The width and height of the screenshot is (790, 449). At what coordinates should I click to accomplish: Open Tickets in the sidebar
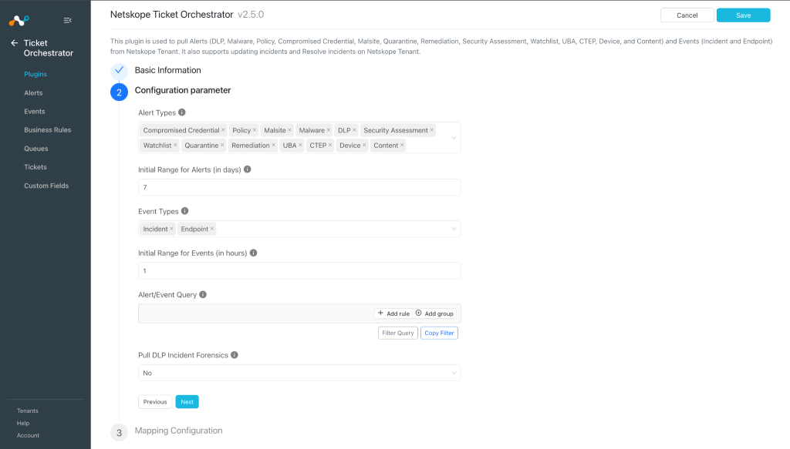coord(35,167)
